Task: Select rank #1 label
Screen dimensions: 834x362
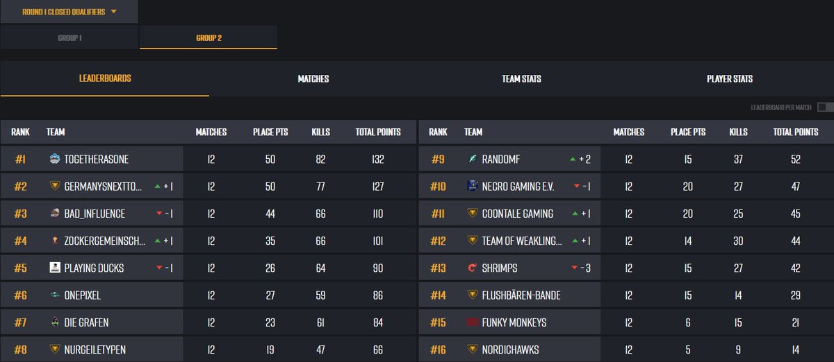Action: [x=20, y=159]
